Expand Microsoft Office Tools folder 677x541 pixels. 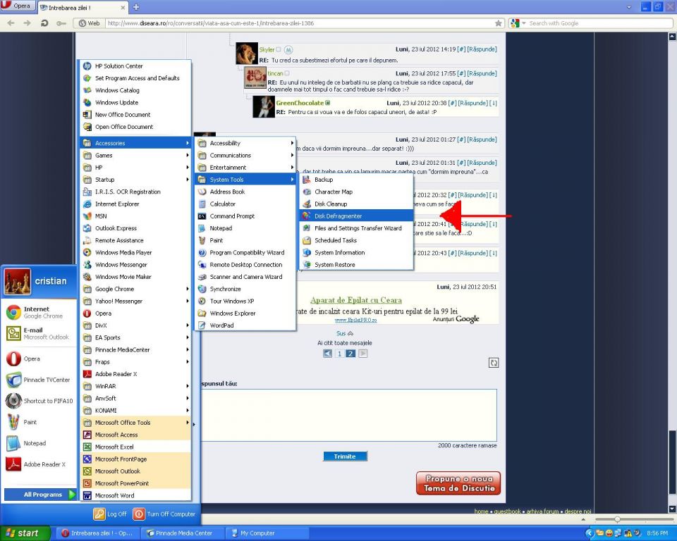point(135,423)
